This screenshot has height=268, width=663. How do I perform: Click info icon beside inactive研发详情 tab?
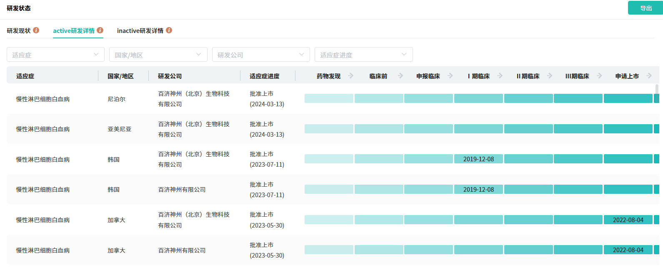[169, 30]
